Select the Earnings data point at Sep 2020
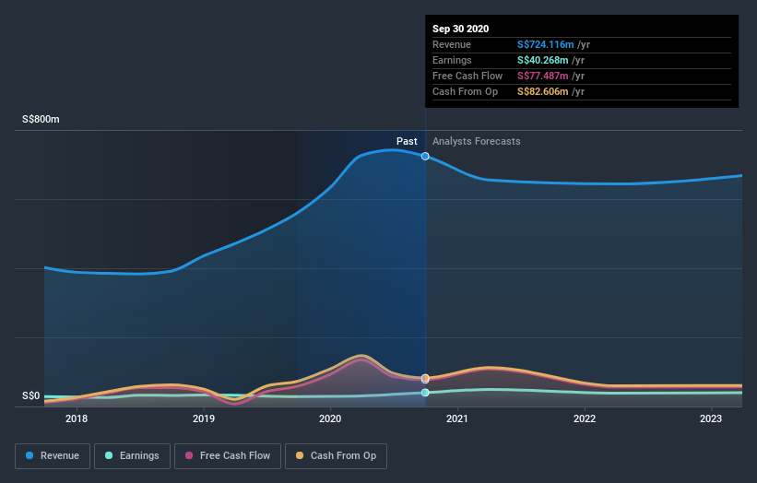The image size is (757, 483). pos(425,393)
